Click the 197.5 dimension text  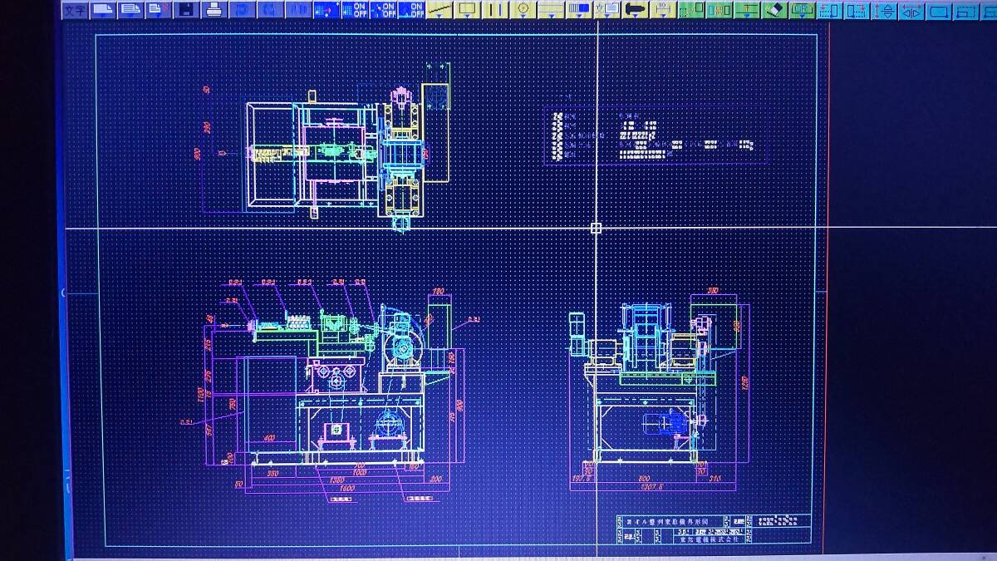(581, 480)
